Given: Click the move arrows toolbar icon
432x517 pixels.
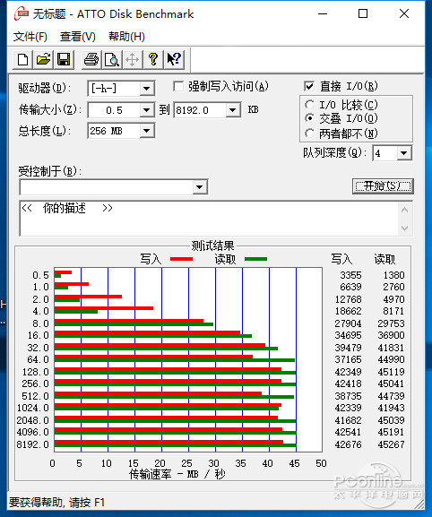Looking at the screenshot, I should [x=133, y=60].
